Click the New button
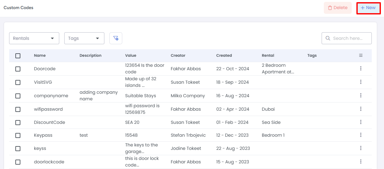 click(x=368, y=8)
